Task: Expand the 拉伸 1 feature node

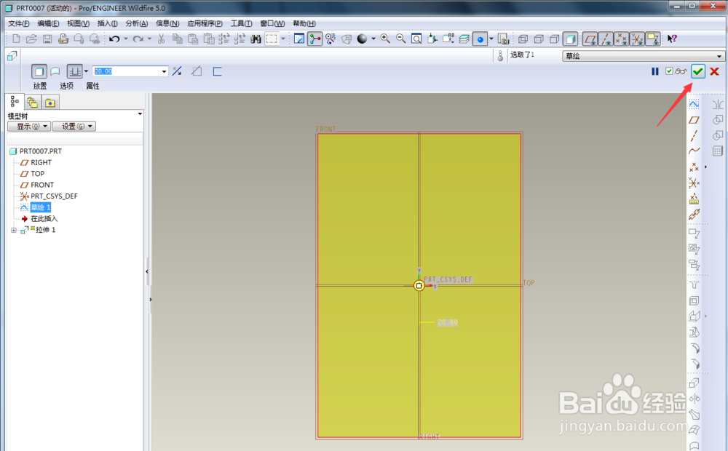Action: 13,230
